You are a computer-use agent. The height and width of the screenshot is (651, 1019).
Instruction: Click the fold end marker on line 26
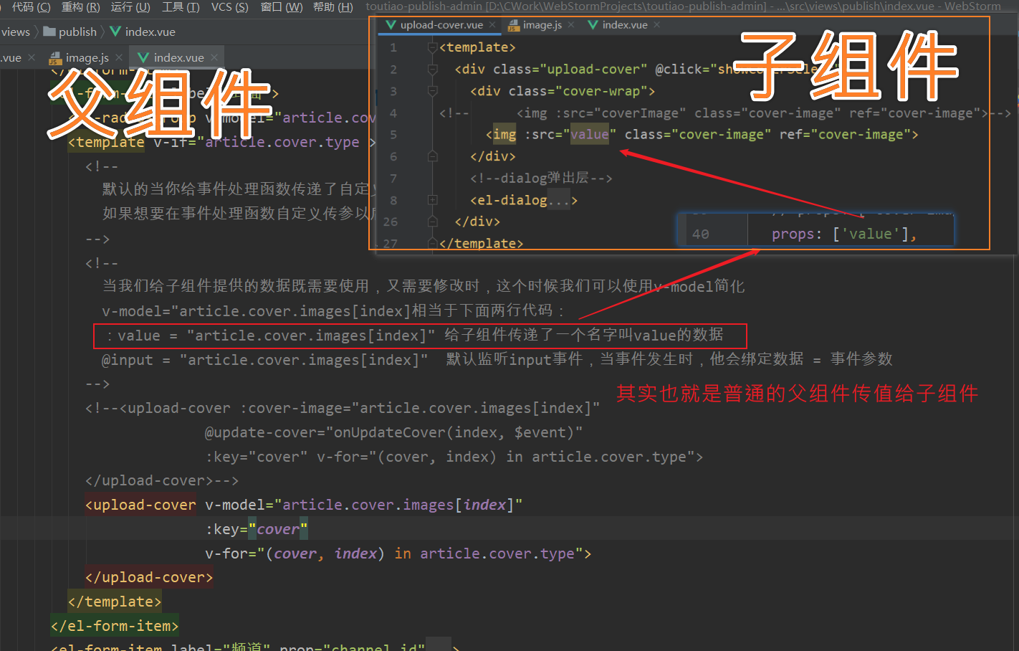point(432,222)
